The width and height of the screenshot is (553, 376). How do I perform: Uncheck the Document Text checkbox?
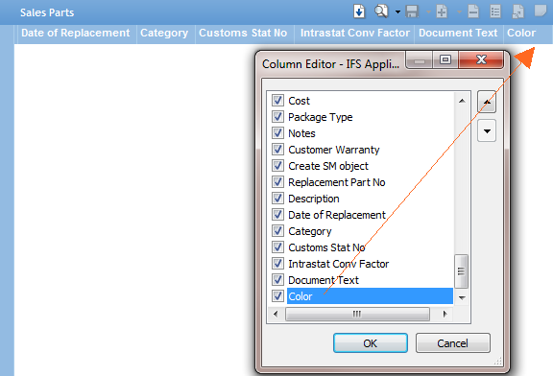click(277, 280)
